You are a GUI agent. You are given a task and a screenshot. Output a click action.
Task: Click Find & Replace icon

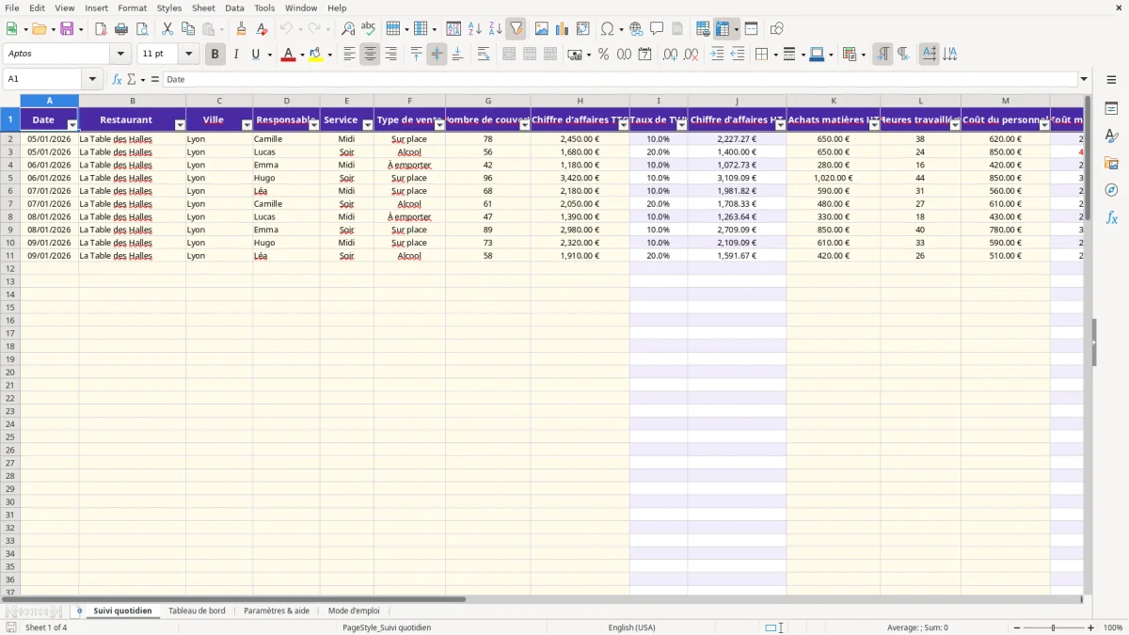click(x=348, y=29)
